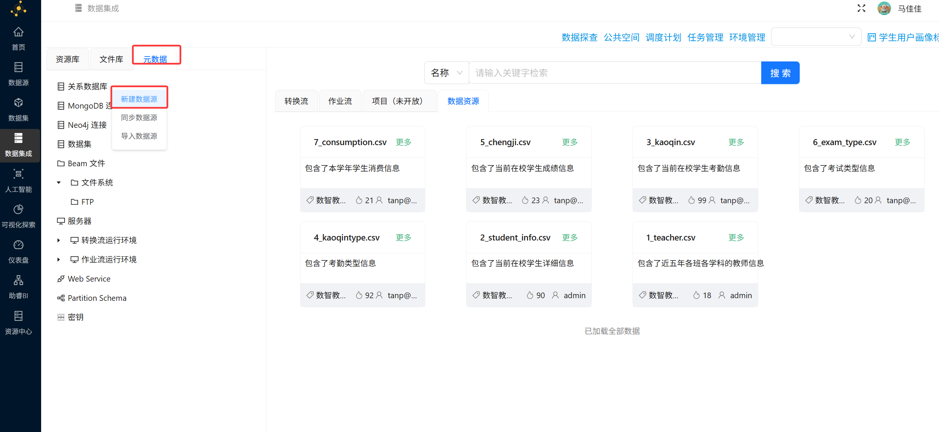Image resolution: width=939 pixels, height=432 pixels.
Task: Expand the 转换流运行环境 tree node
Action: tap(59, 241)
